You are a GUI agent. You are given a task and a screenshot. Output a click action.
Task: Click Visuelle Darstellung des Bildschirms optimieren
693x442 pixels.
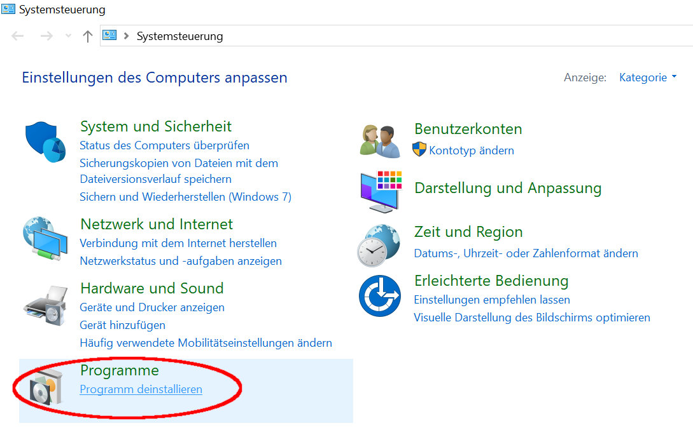(532, 318)
